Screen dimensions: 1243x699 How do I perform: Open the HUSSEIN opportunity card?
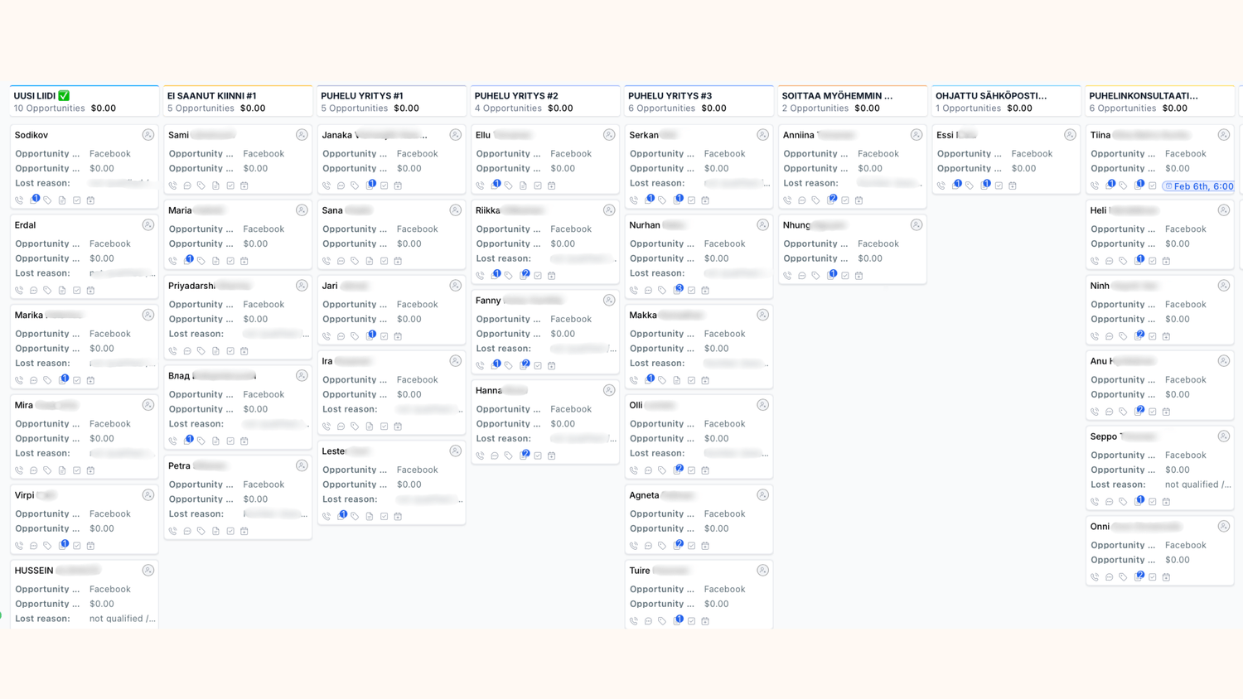coord(34,571)
